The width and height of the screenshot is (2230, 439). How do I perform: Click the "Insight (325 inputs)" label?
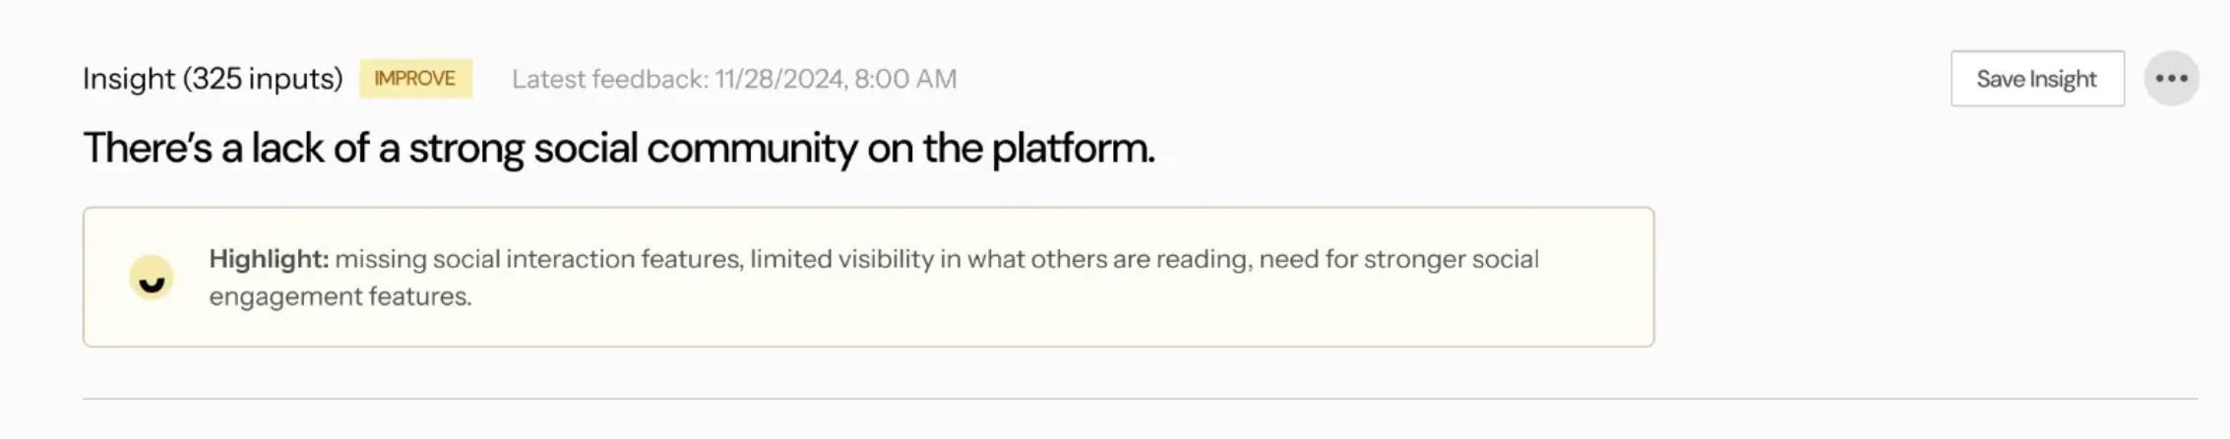pyautogui.click(x=213, y=79)
